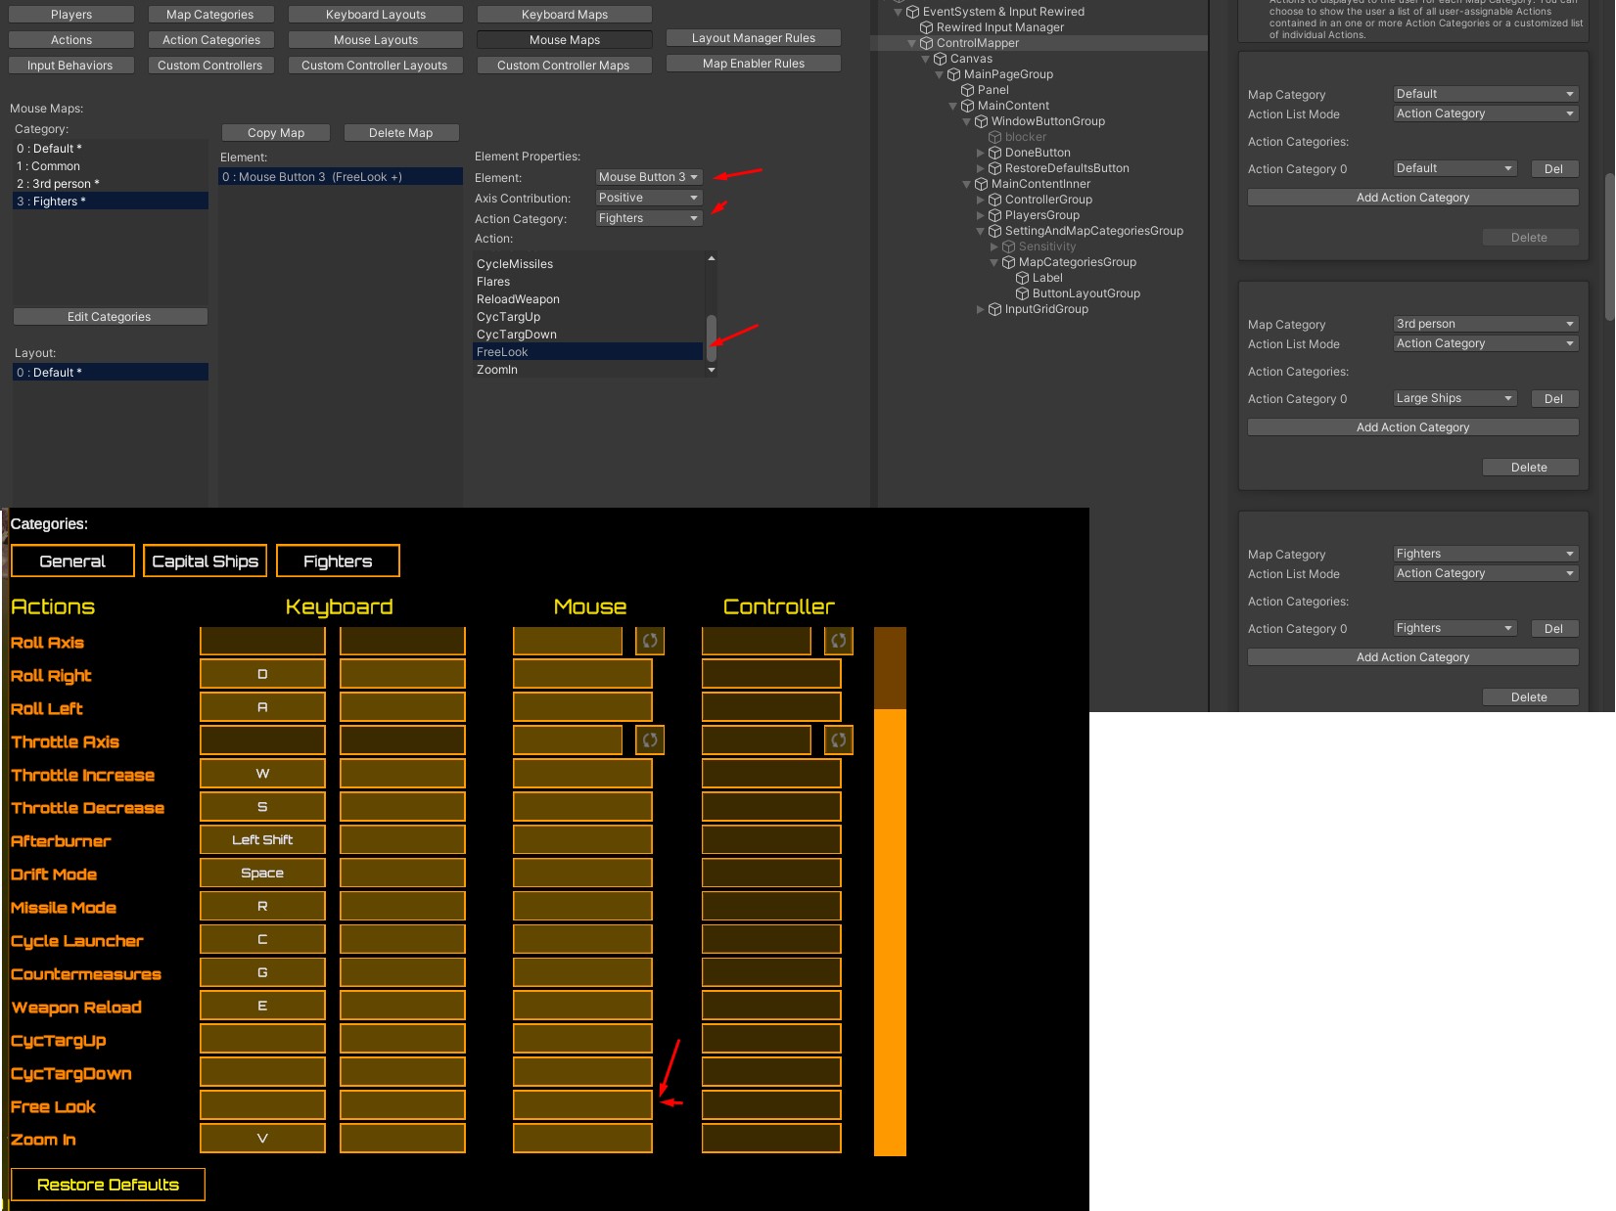Switch to the General tab
Screen dimensions: 1616x1211
point(71,561)
